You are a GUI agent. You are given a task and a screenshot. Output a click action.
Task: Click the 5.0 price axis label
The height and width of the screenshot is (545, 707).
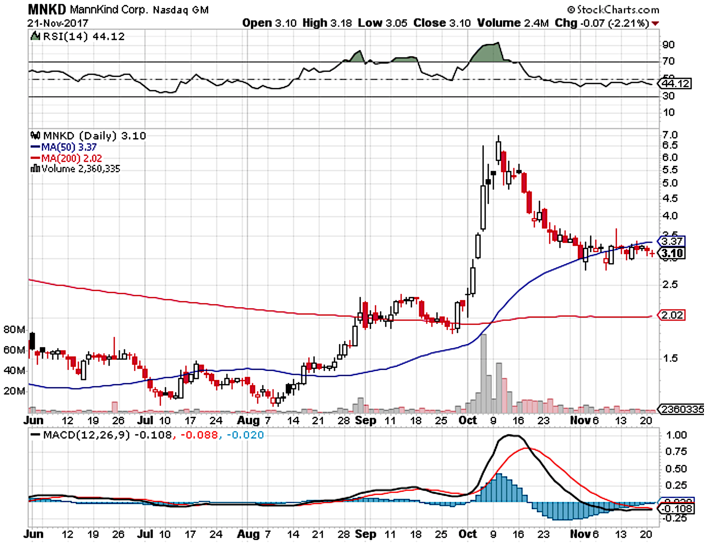click(x=670, y=183)
